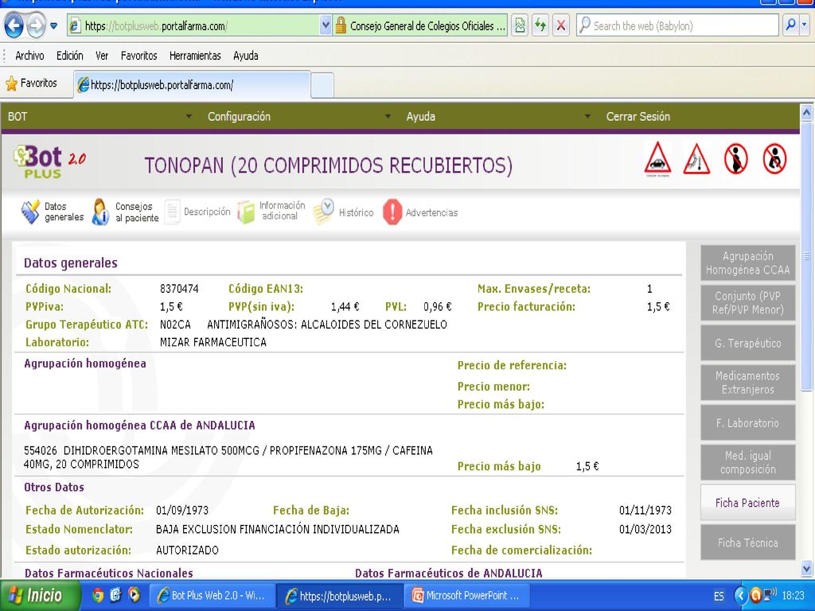The width and height of the screenshot is (815, 611).
Task: Open the Ver menu
Action: point(102,56)
